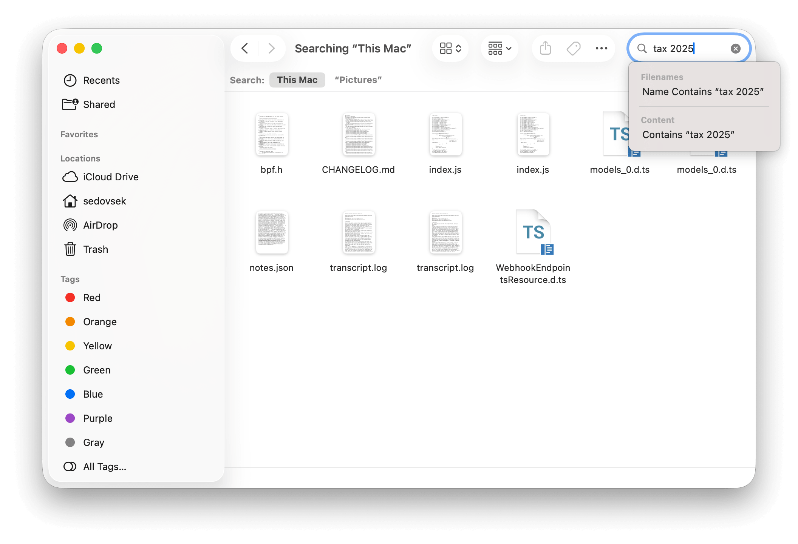Image resolution: width=798 pixels, height=544 pixels.
Task: Choose Name Contains tax 2025 suggestion
Action: pyautogui.click(x=703, y=91)
